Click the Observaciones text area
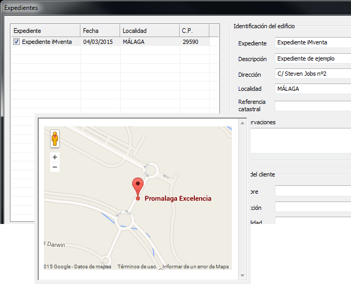351x284 pixels. 301,141
